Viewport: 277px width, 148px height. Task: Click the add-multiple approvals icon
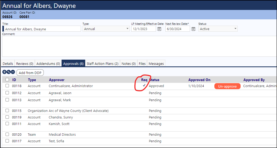[x=8, y=72]
